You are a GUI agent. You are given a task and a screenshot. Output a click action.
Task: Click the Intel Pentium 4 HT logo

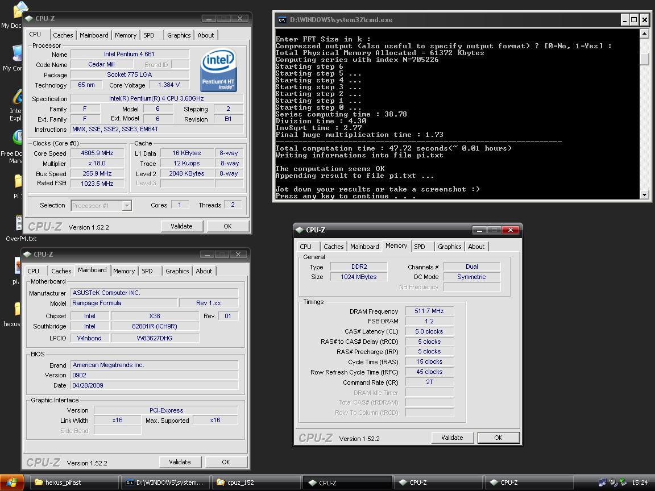tap(218, 70)
